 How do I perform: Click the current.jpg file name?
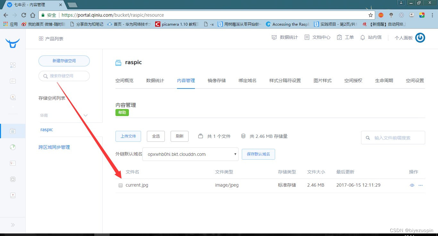coord(137,185)
